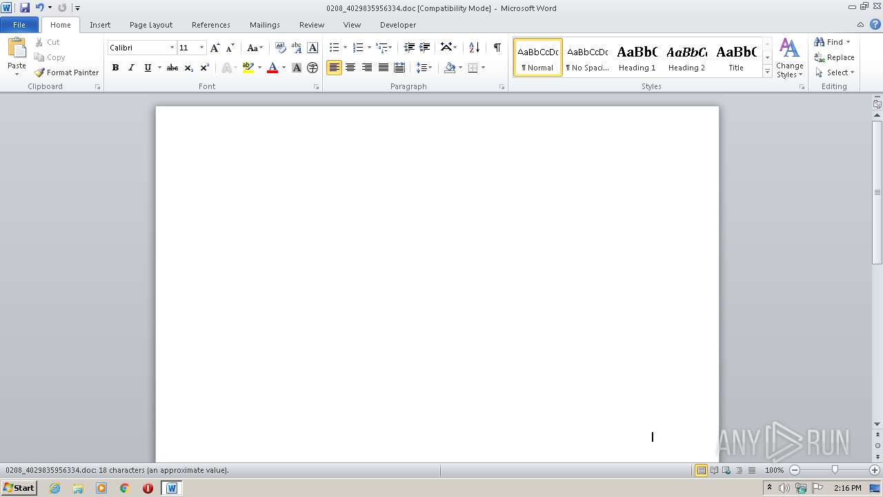The image size is (883, 497).
Task: Switch to the Developer tab
Action: (398, 25)
